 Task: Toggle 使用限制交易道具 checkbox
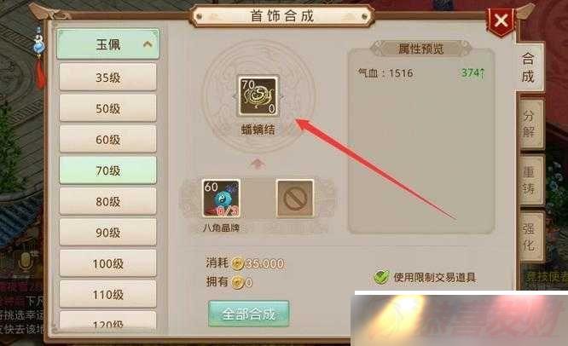pyautogui.click(x=381, y=277)
